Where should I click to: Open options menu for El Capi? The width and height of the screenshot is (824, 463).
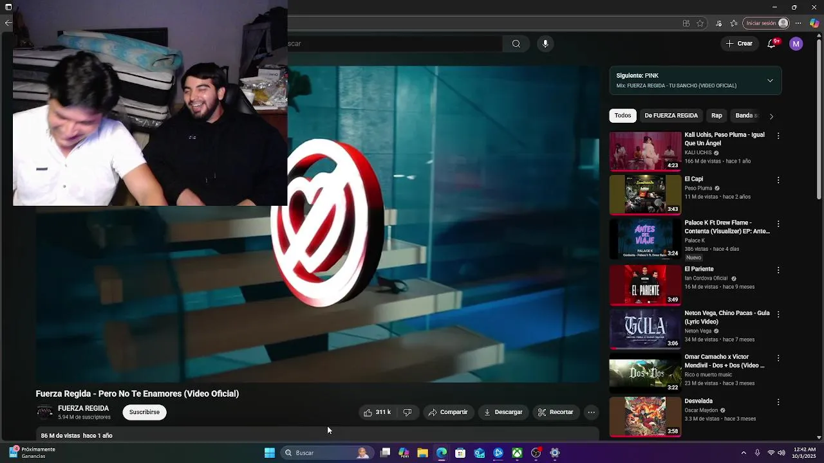click(x=778, y=180)
